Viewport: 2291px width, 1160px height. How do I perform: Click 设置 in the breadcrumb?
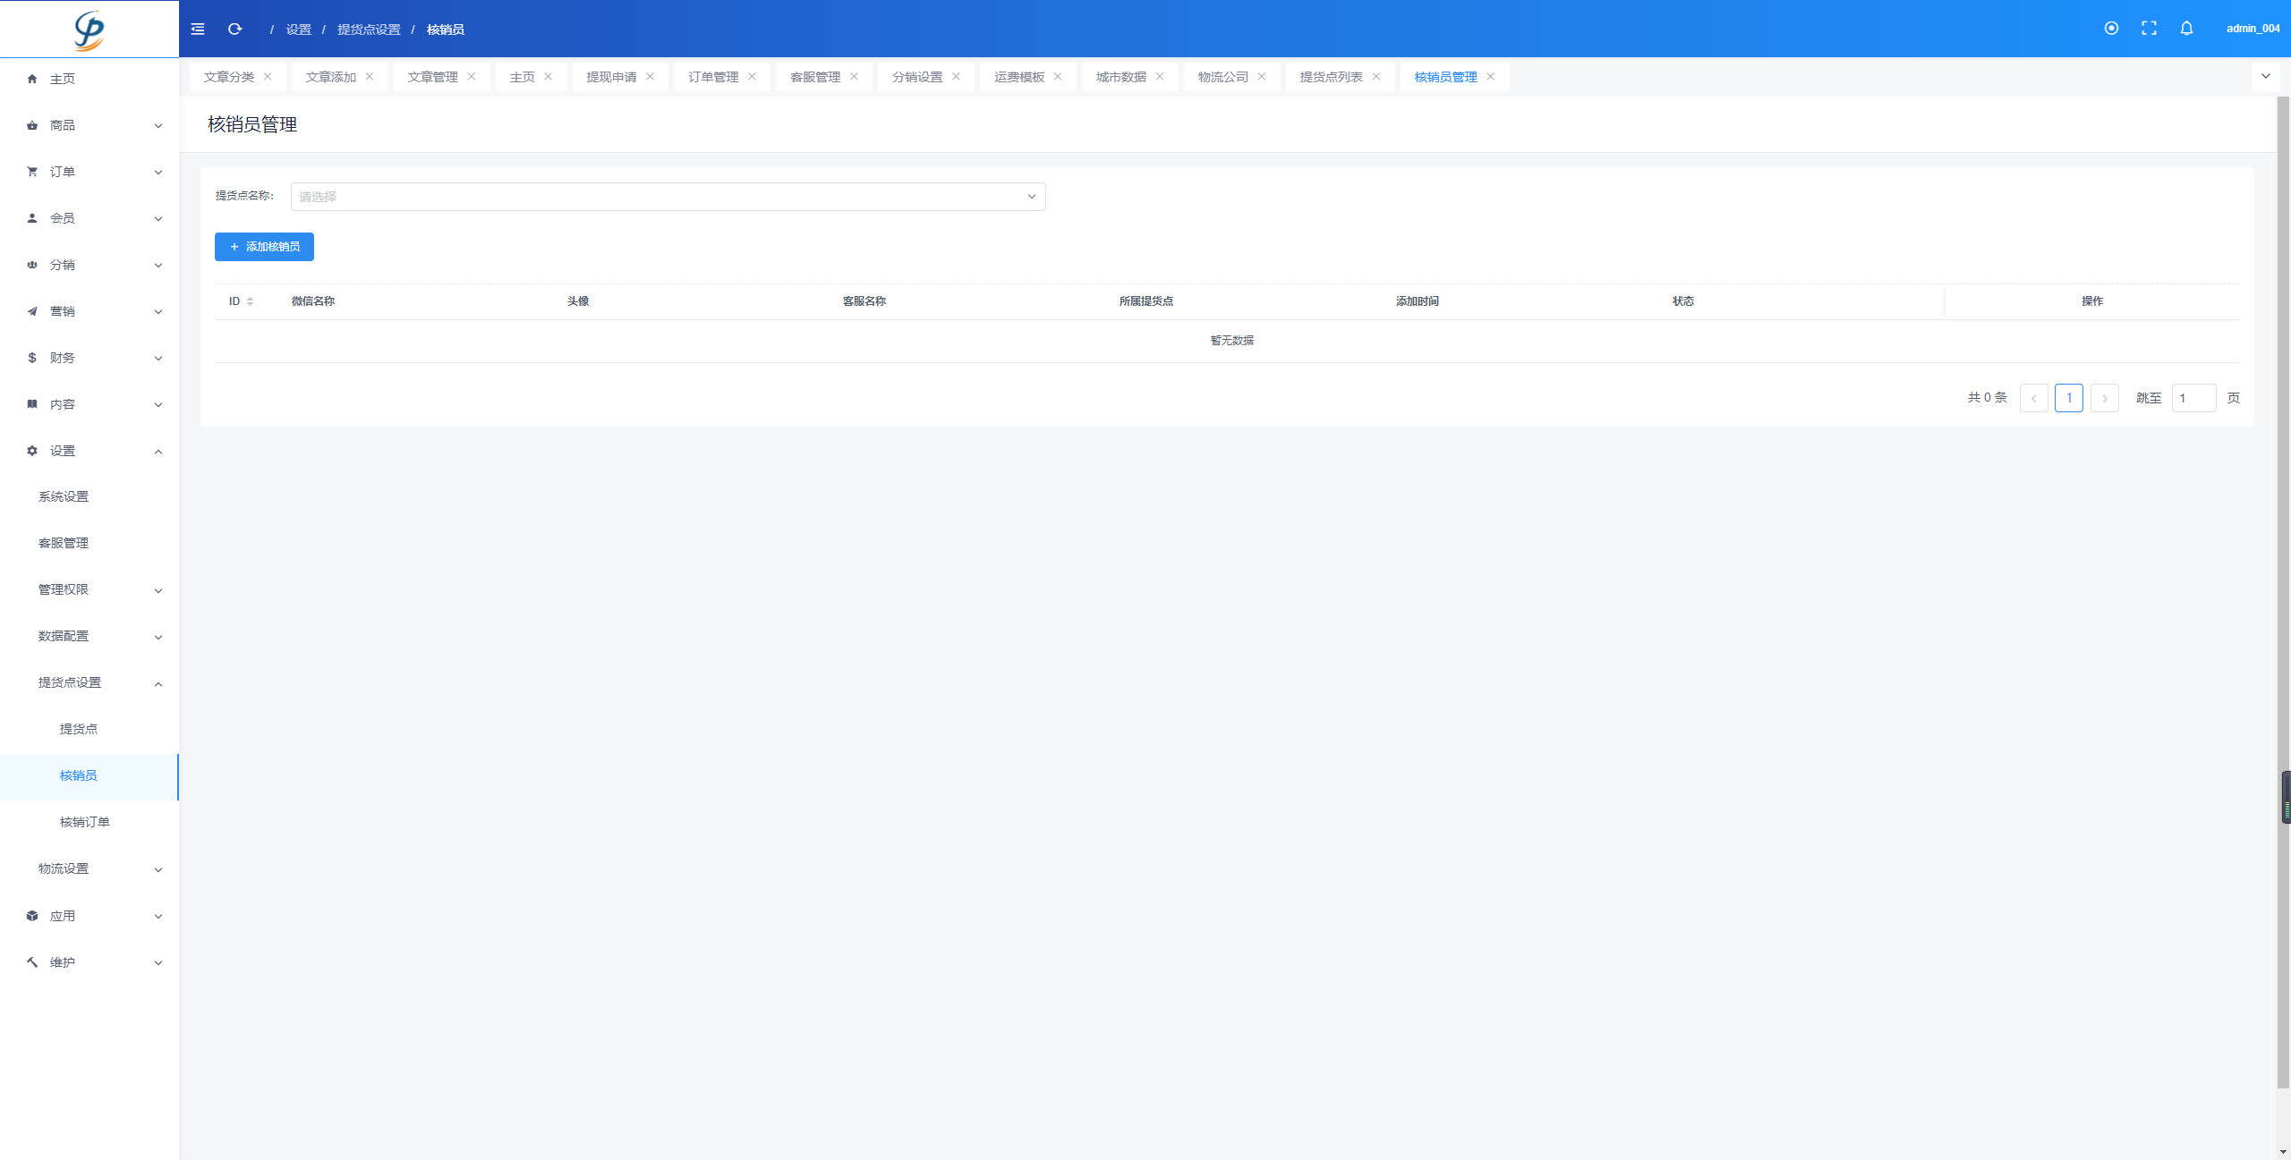[299, 30]
